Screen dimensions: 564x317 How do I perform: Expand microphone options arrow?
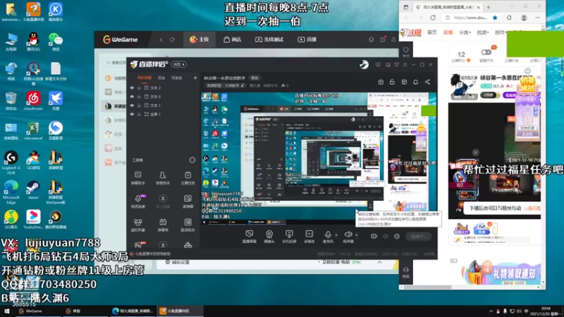tap(336, 235)
